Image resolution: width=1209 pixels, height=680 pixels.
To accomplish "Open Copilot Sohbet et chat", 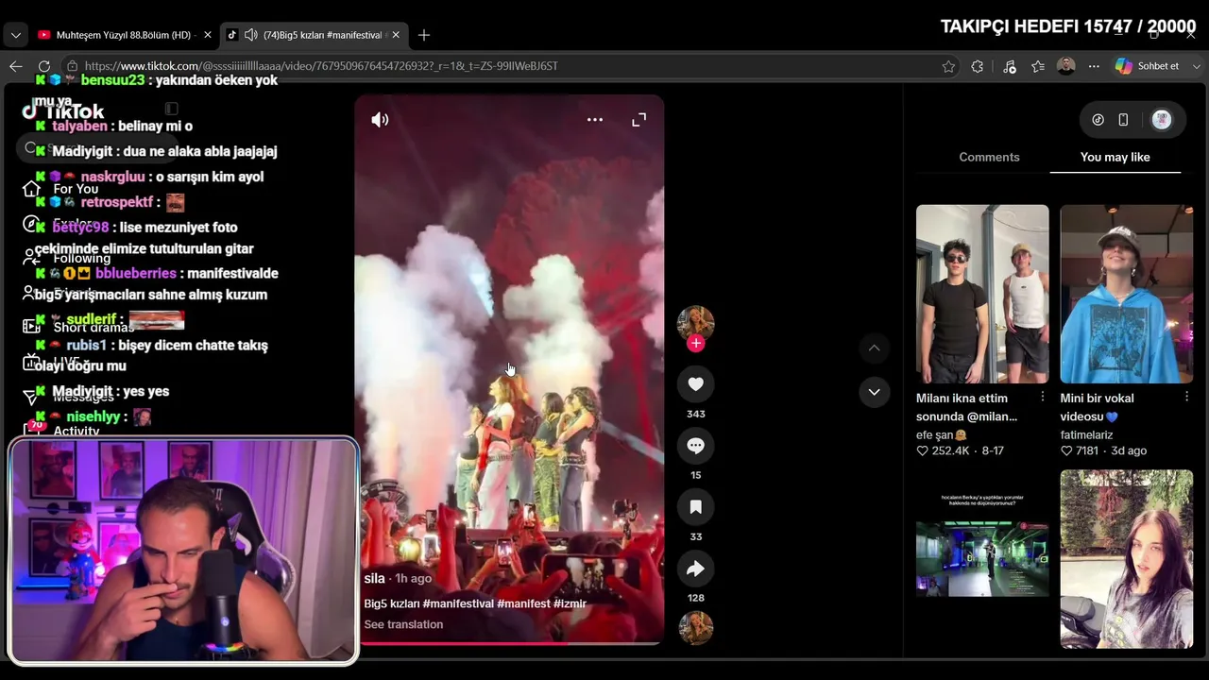I will point(1148,66).
